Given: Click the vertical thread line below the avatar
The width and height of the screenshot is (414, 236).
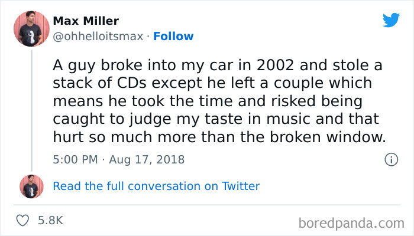Looking at the screenshot, I should (x=31, y=106).
